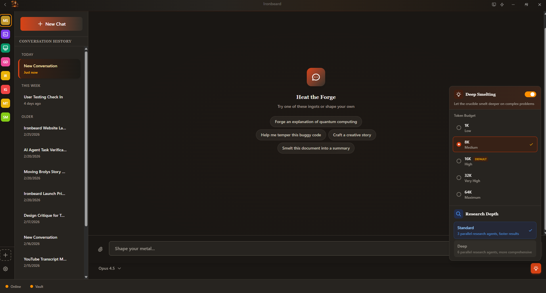Start a New Chat

(51, 24)
